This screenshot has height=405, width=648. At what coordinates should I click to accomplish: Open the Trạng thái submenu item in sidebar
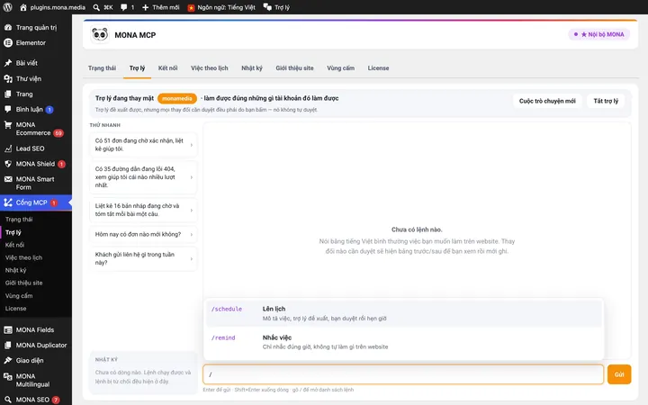19,220
